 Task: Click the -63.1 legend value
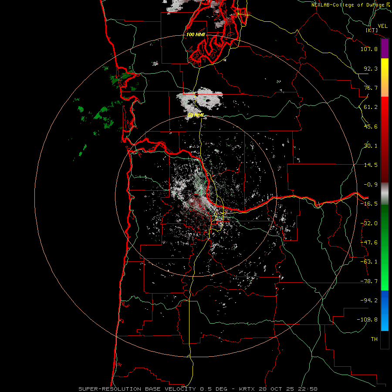click(x=369, y=262)
